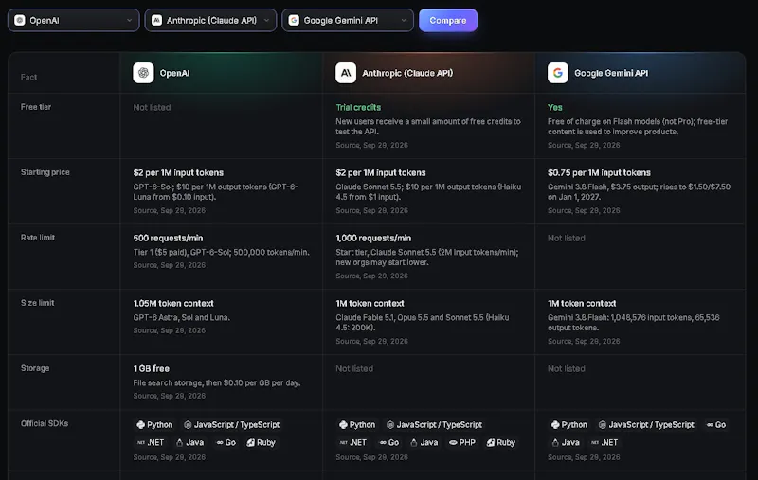Open Source link in Anthropic Free tier cell
Screen dimensions: 758x480
371,146
